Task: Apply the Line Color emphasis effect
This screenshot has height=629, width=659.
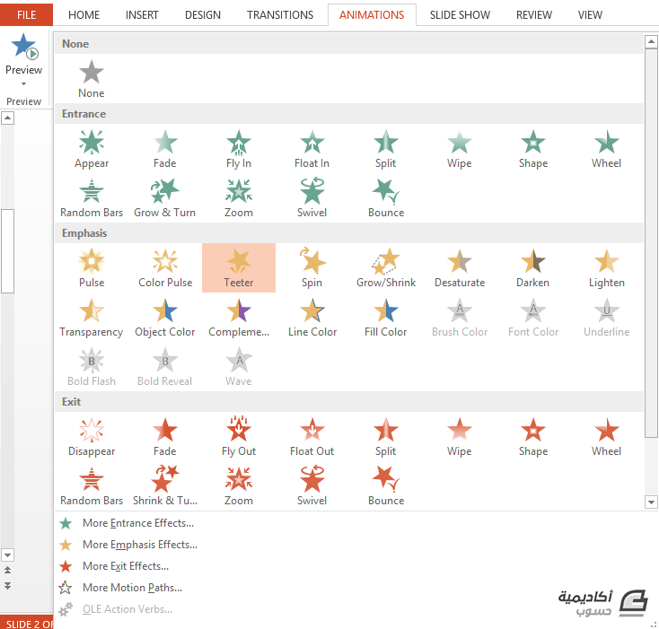Action: click(312, 318)
